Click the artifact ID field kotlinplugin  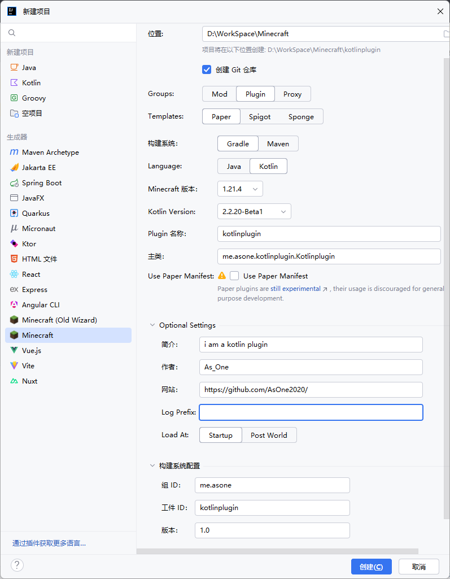pyautogui.click(x=272, y=508)
